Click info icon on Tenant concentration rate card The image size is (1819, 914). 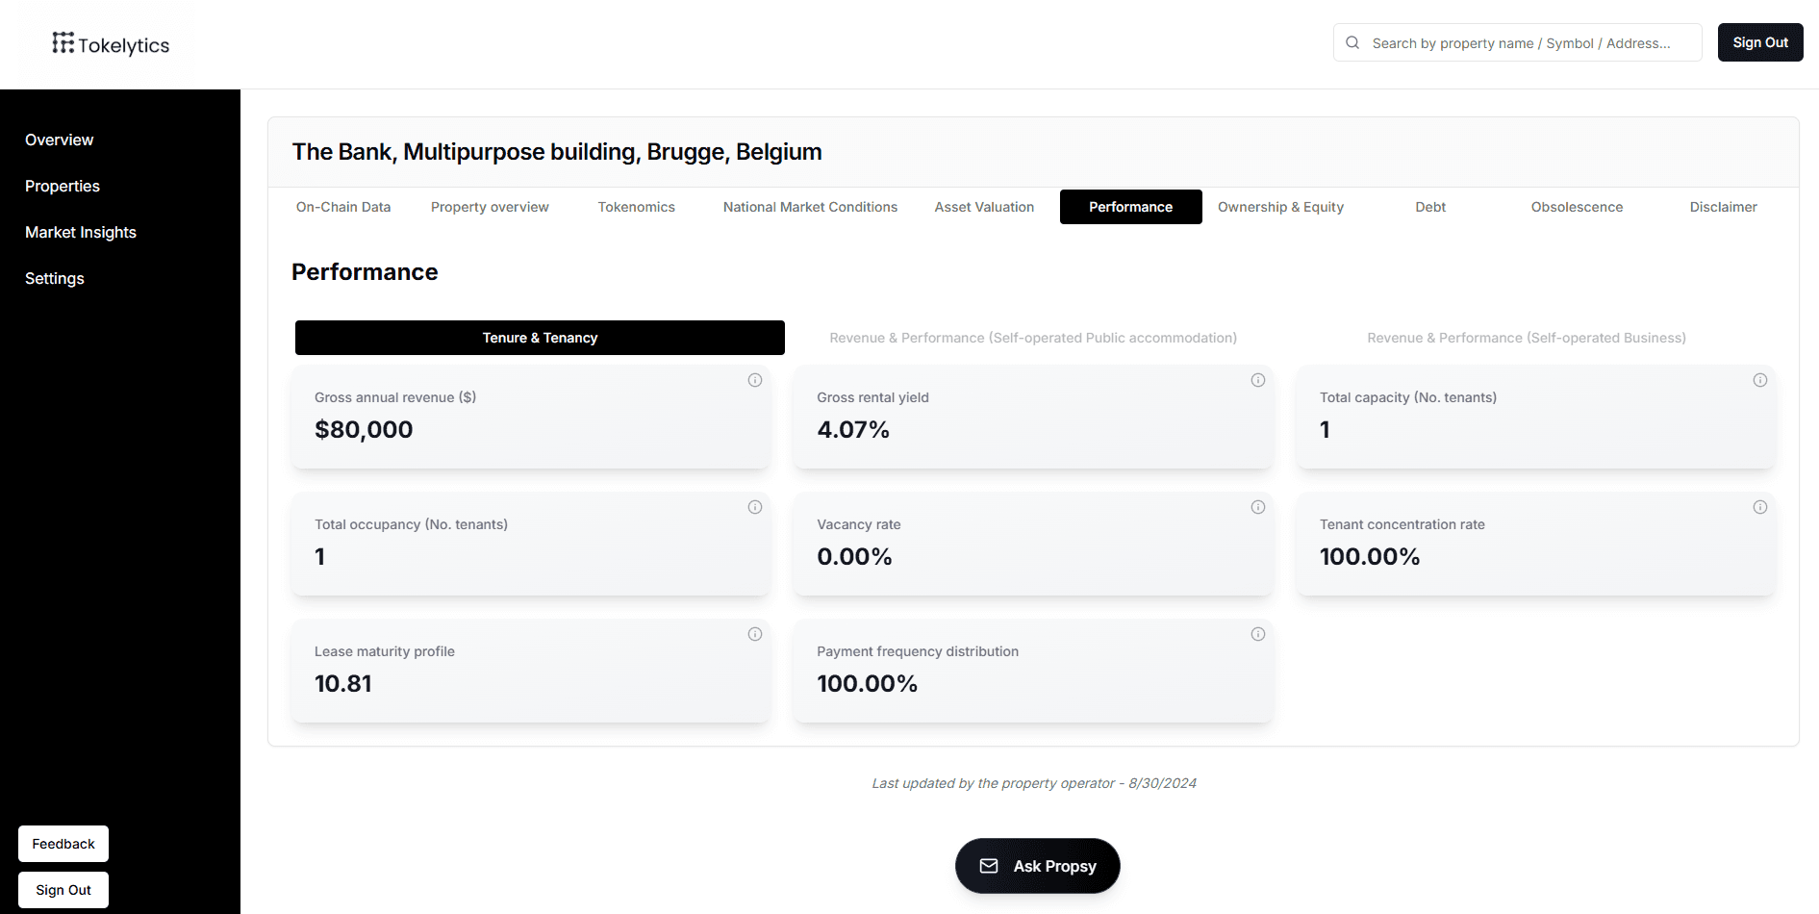coord(1759,507)
